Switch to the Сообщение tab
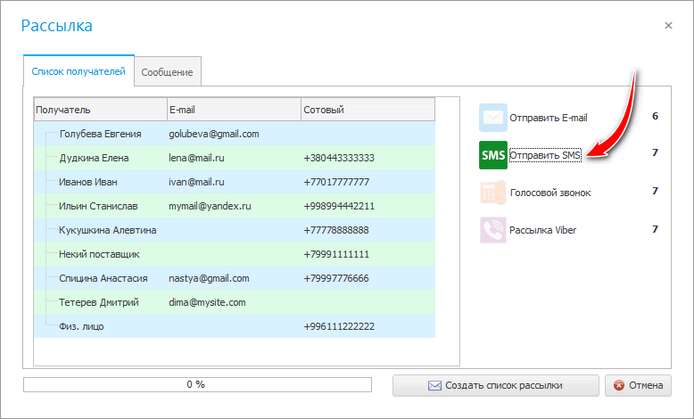694x419 pixels. point(168,72)
